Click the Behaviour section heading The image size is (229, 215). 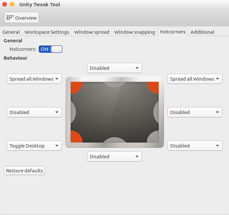click(x=15, y=58)
